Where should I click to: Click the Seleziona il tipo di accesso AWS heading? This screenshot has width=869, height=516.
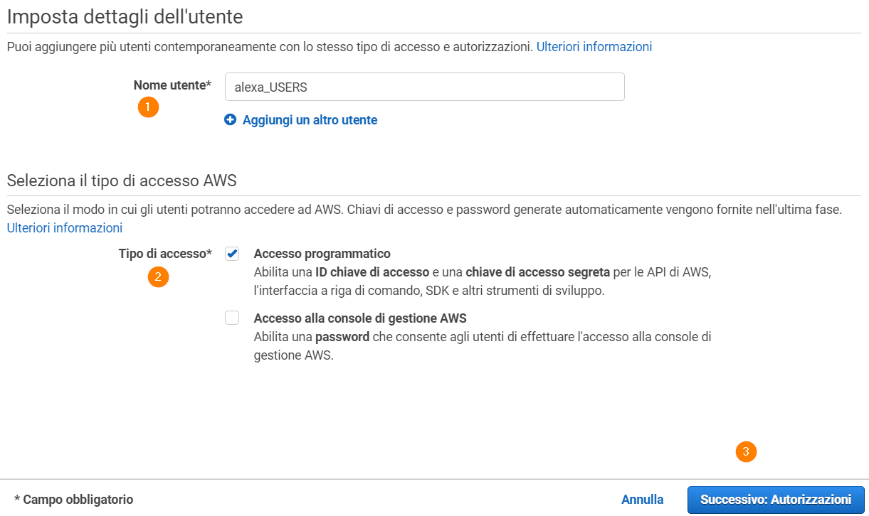[122, 181]
